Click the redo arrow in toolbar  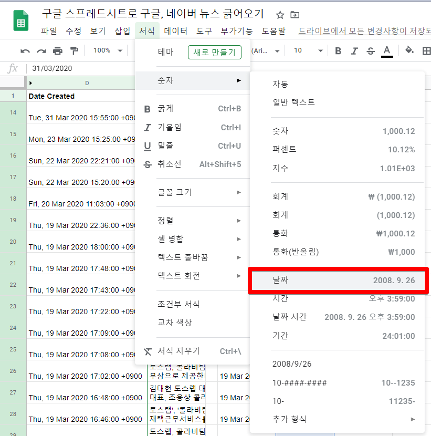pyautogui.click(x=41, y=51)
